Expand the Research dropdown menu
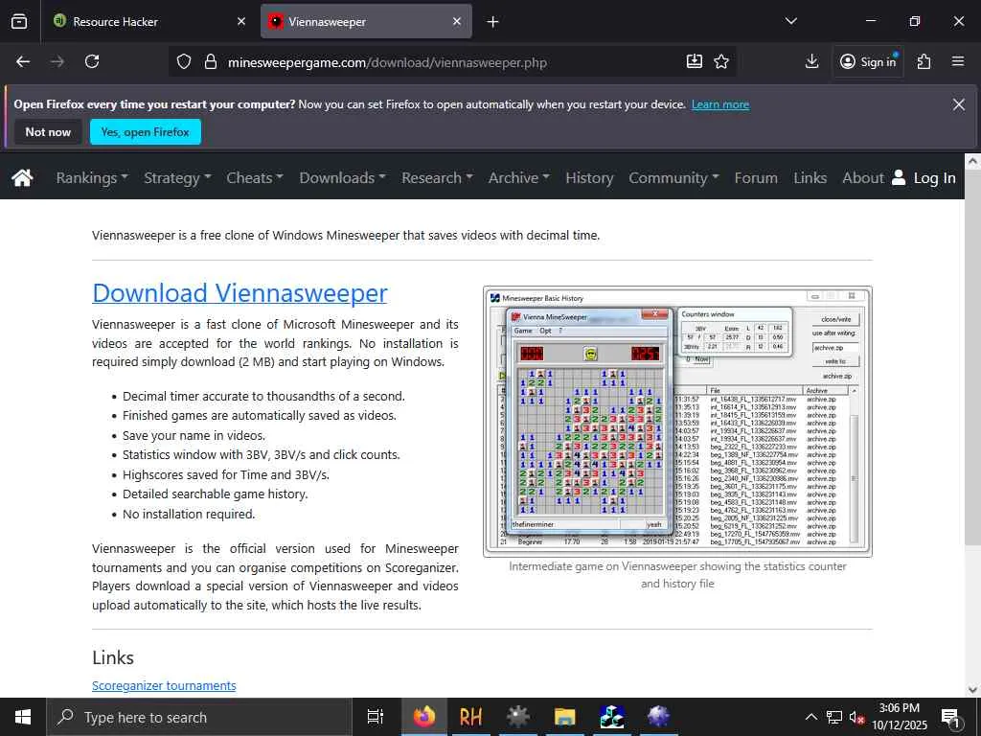Screen dimensions: 981x736 [x=437, y=177]
